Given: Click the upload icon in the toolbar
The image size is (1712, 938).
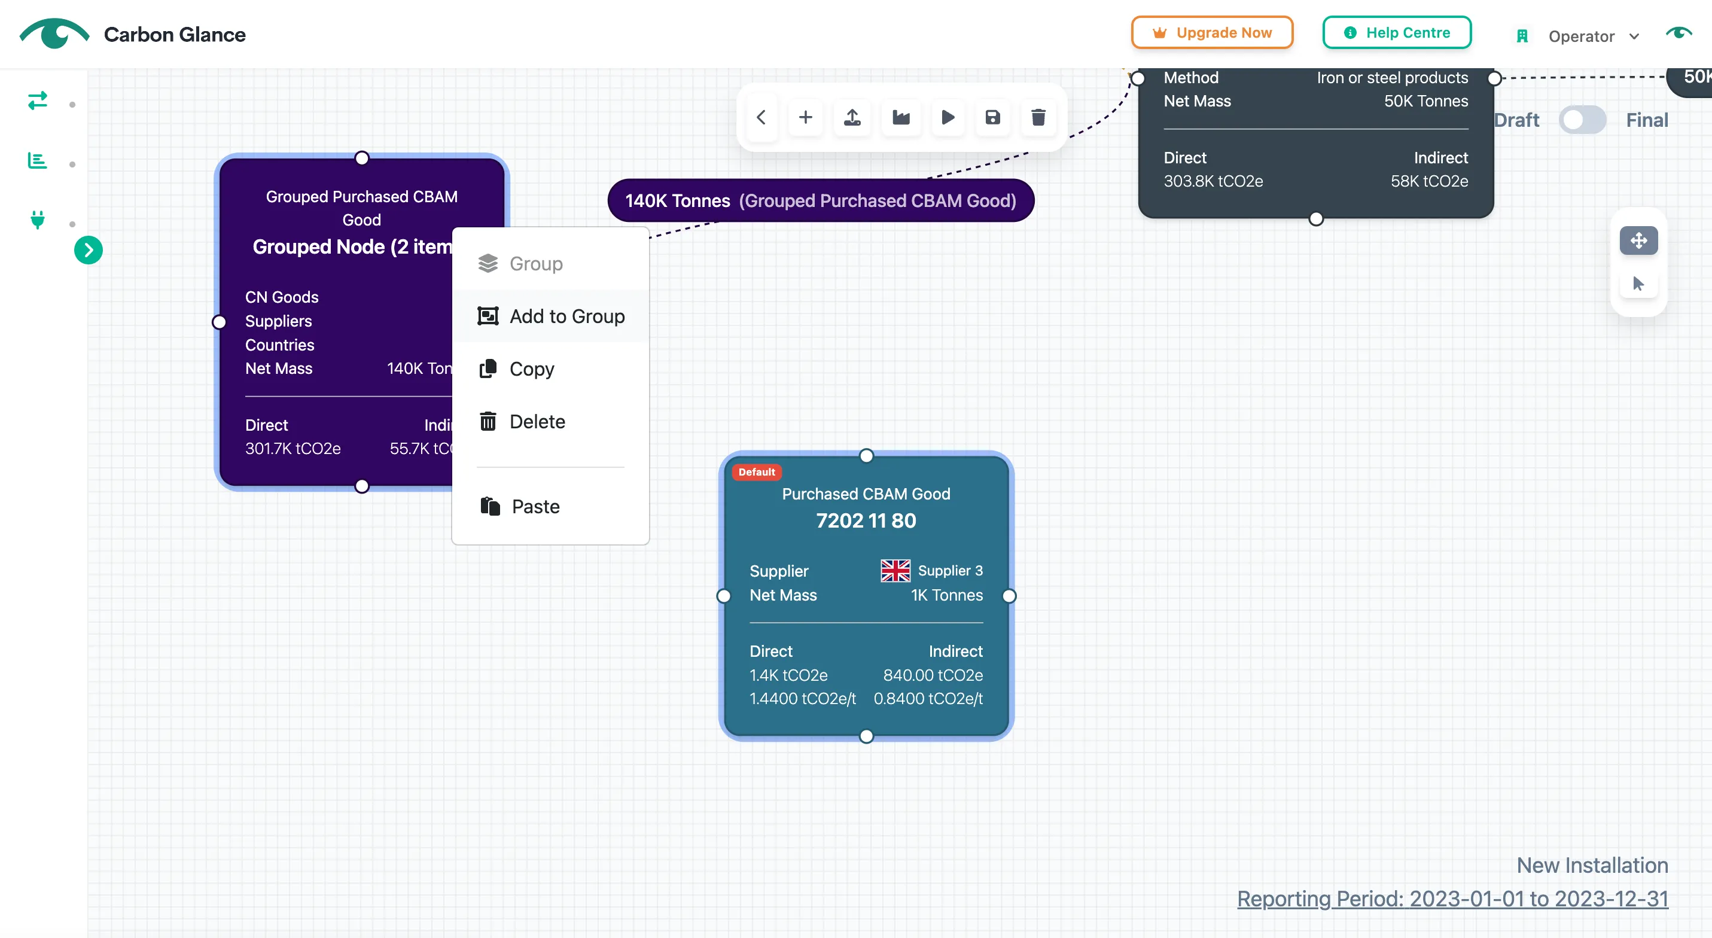Looking at the screenshot, I should (x=852, y=118).
